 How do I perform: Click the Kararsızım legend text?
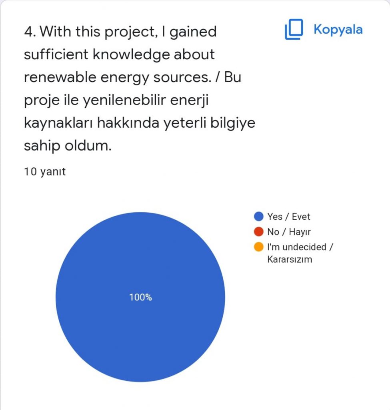[290, 259]
